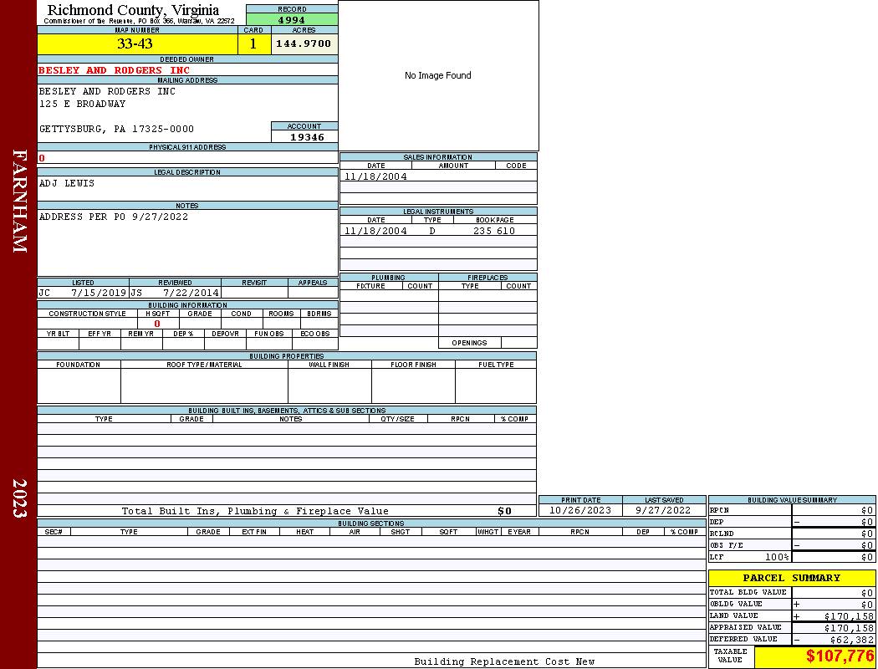Click the print date 10/26/2023
The height and width of the screenshot is (669, 878).
[579, 510]
